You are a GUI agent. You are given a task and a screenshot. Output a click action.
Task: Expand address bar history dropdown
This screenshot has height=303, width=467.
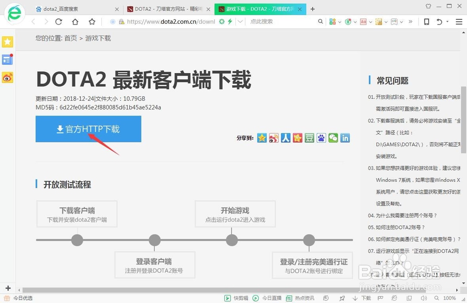pyautogui.click(x=240, y=21)
